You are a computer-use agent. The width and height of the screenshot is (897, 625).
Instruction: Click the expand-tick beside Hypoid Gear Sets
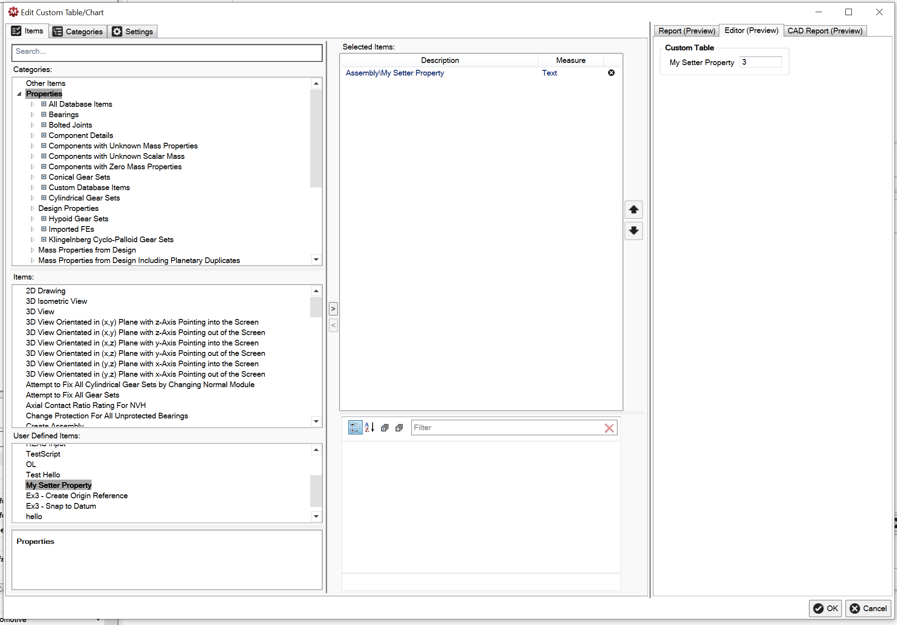(33, 218)
